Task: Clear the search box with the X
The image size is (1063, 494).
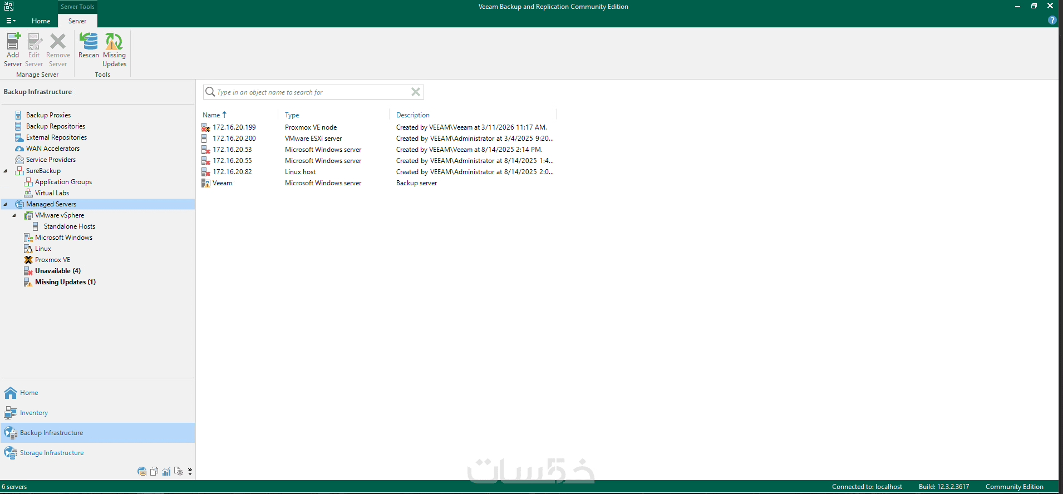Action: tap(416, 92)
